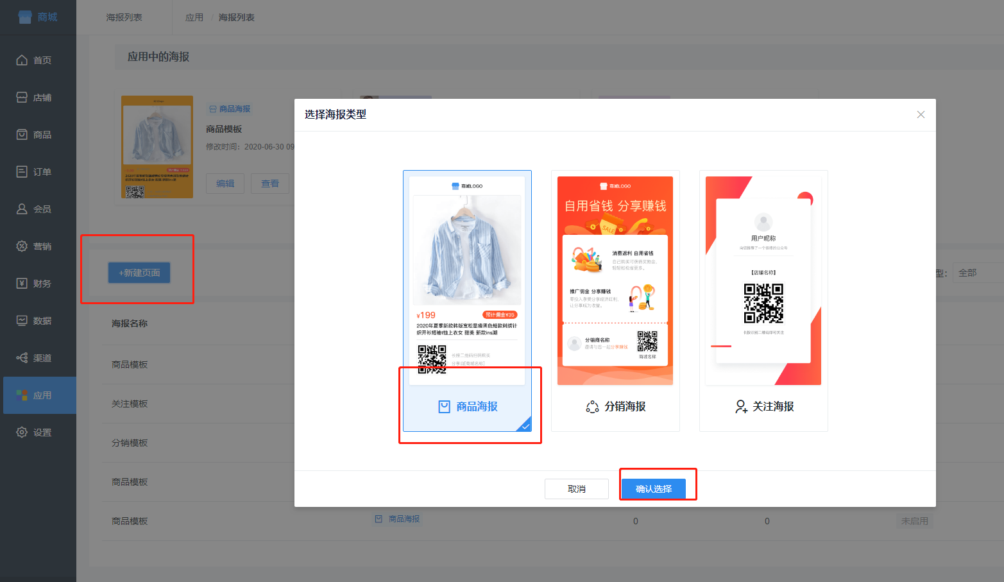
Task: Select the 会员 member icon
Action: pos(22,209)
